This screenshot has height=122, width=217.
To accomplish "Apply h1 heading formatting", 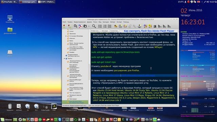I will click(x=160, y=26).
